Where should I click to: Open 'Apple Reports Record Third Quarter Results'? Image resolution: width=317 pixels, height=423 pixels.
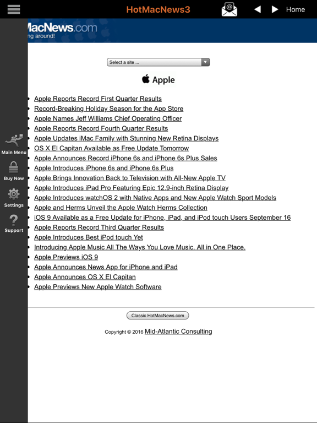coord(99,227)
